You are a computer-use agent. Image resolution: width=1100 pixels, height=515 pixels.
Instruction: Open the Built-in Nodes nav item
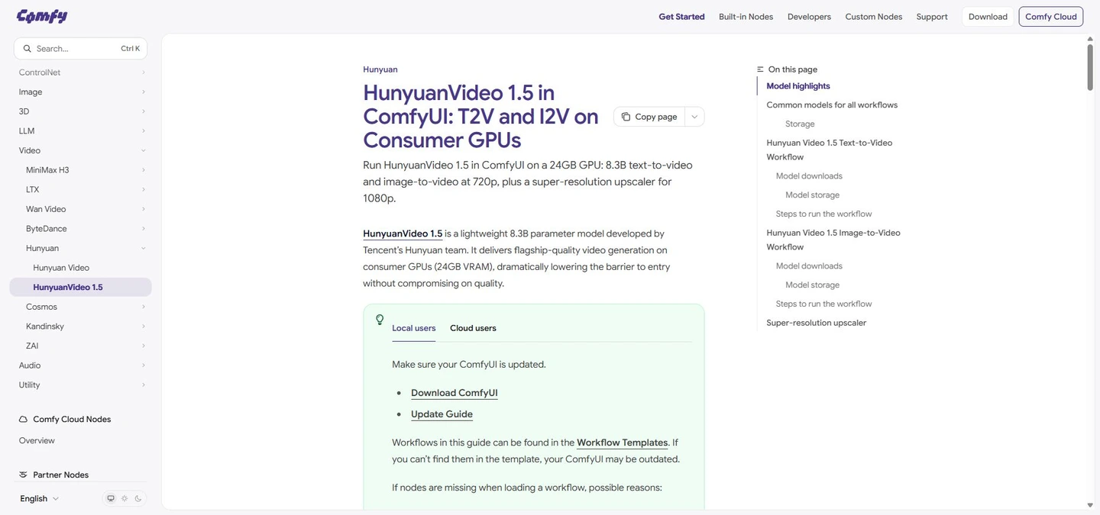pos(746,17)
